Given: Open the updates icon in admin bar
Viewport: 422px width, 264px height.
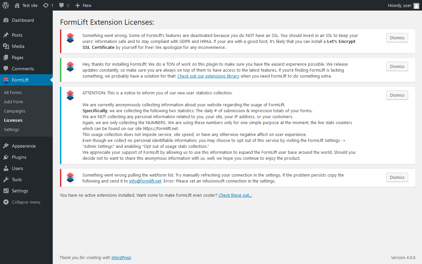Looking at the screenshot, I should click(46, 5).
